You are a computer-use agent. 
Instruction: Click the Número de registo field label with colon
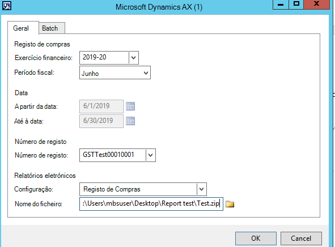[x=41, y=155]
